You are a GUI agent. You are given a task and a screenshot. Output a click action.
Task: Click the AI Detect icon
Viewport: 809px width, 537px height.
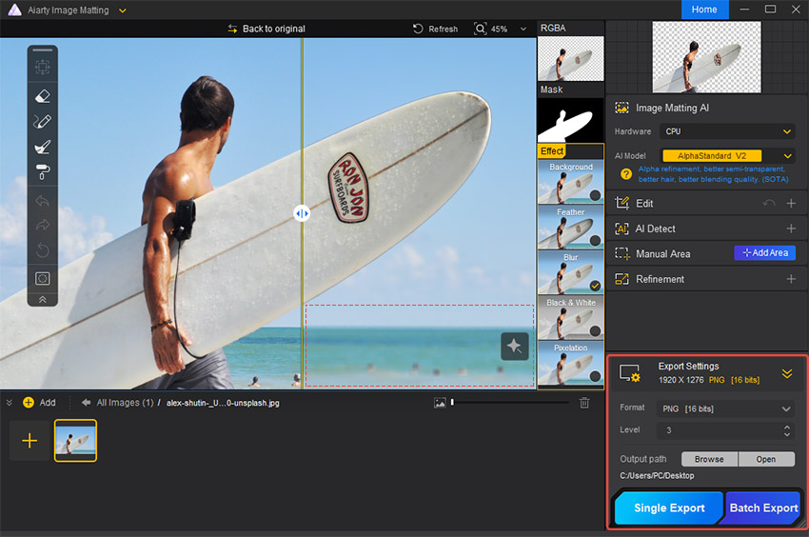click(622, 229)
